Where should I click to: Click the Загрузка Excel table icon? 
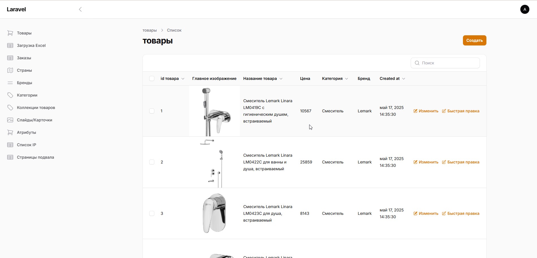click(10, 45)
